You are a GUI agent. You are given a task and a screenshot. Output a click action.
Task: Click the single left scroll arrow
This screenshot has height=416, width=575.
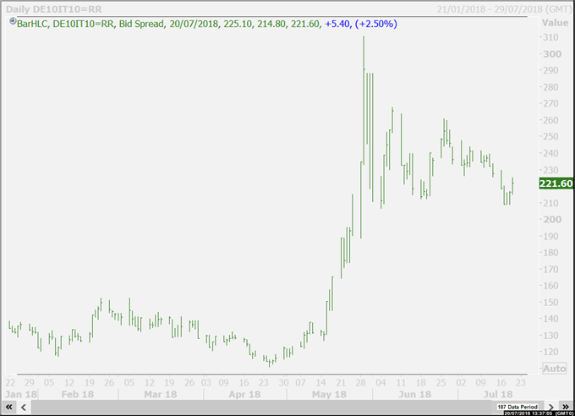pyautogui.click(x=24, y=407)
